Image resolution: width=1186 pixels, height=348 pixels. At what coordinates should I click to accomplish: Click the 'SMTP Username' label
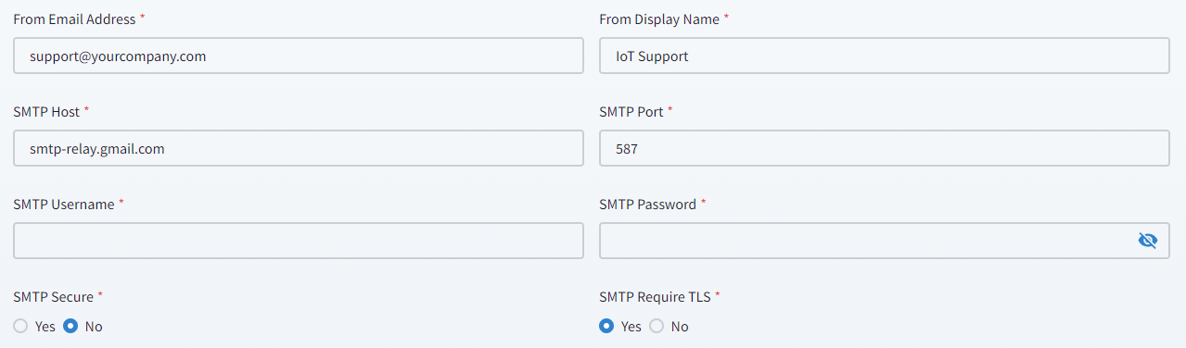click(63, 204)
